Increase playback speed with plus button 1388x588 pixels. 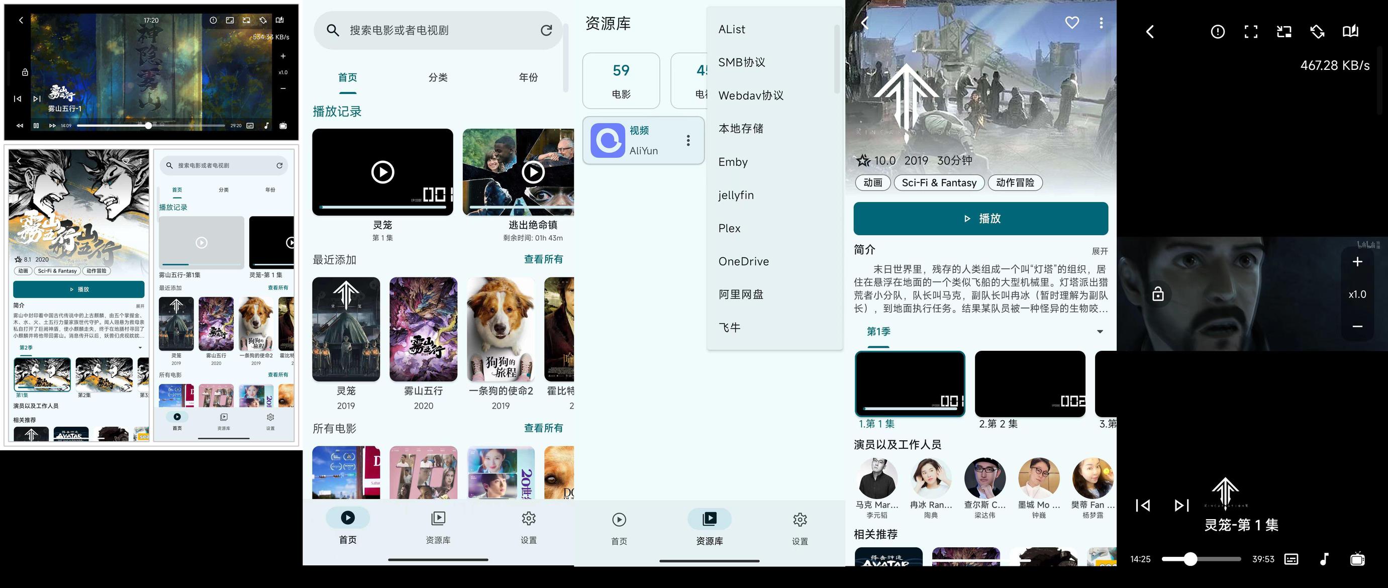(x=1357, y=262)
